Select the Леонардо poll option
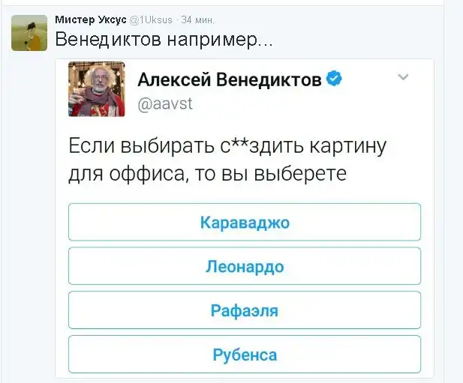The height and width of the screenshot is (383, 463). click(x=245, y=266)
